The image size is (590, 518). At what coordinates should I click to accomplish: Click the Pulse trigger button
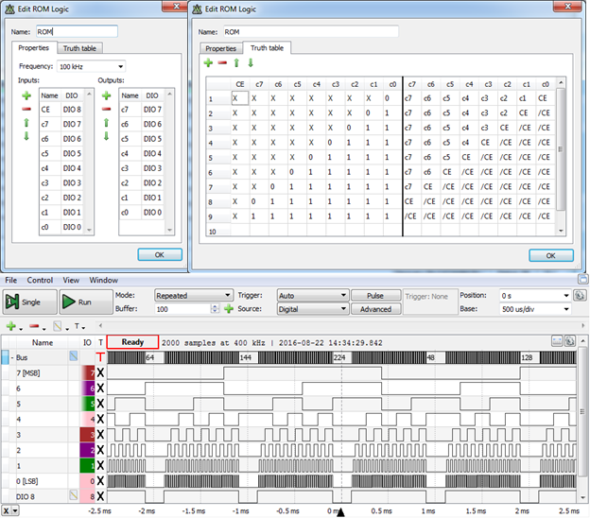pos(375,295)
